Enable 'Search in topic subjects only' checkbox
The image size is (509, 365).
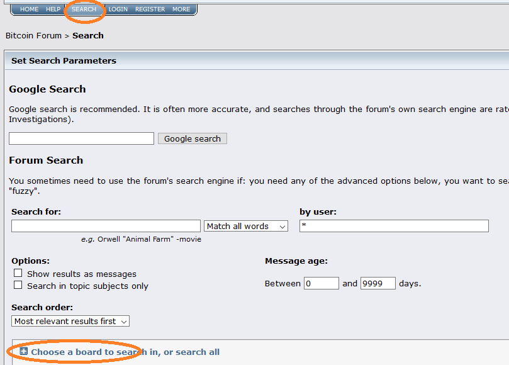18,285
